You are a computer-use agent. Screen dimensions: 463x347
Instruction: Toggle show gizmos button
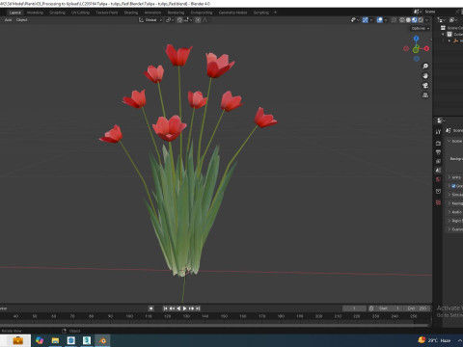[x=366, y=20]
